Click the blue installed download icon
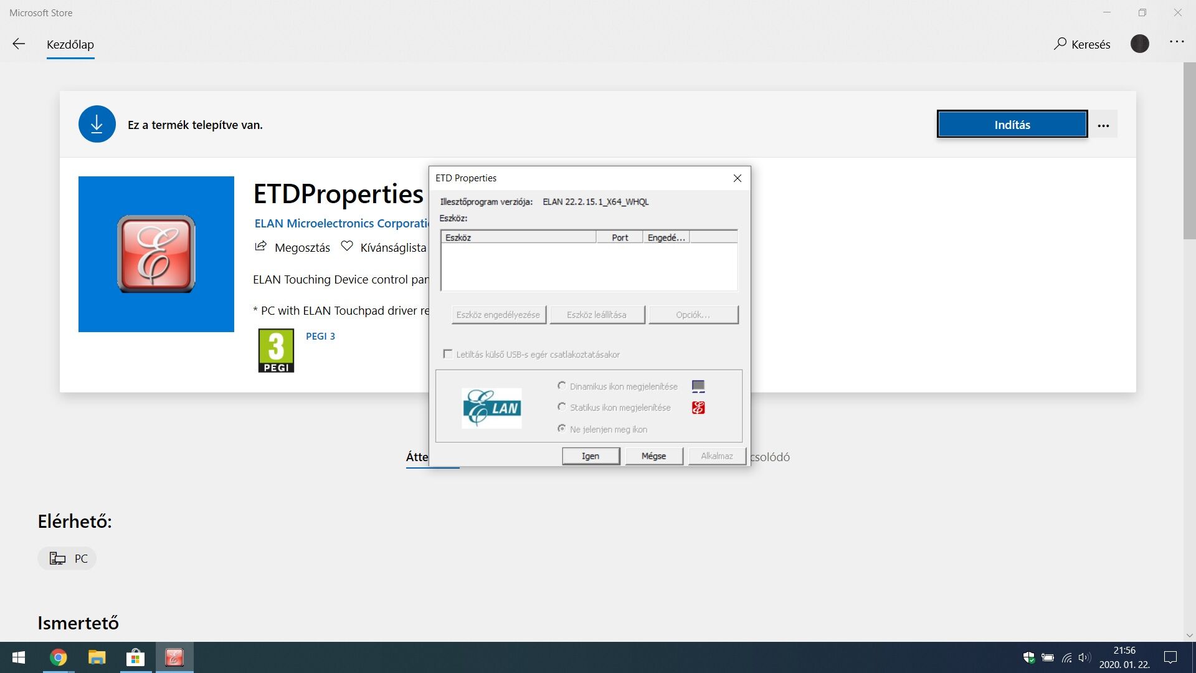The width and height of the screenshot is (1196, 673). [x=97, y=124]
